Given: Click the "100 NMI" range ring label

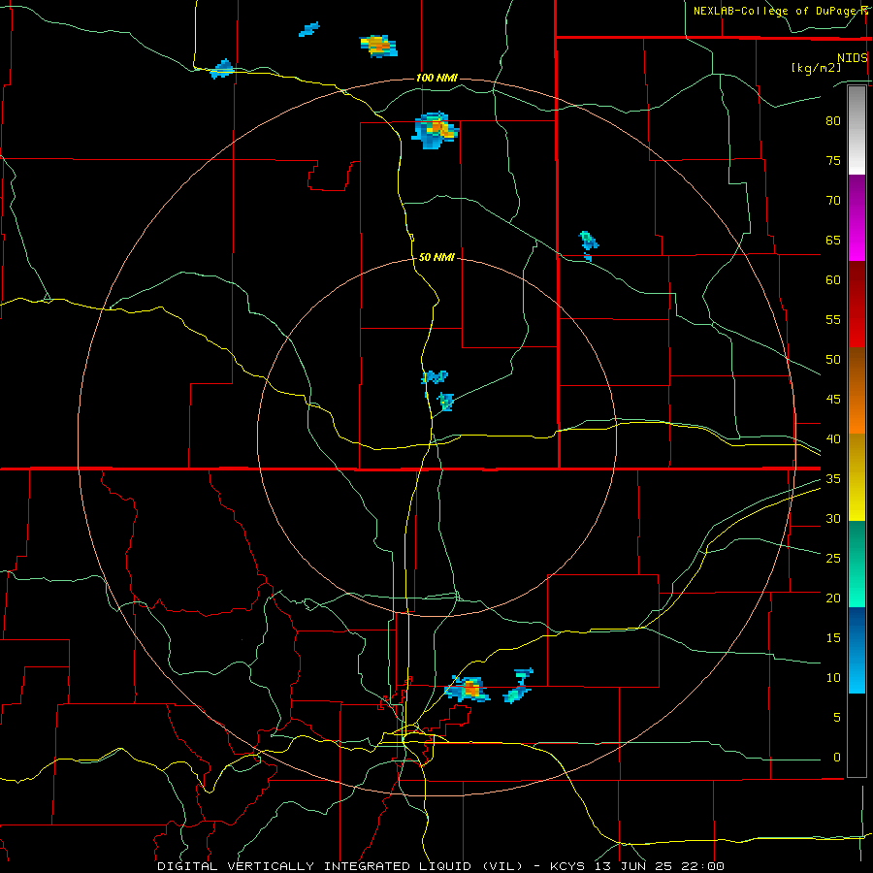Looking at the screenshot, I should (437, 78).
